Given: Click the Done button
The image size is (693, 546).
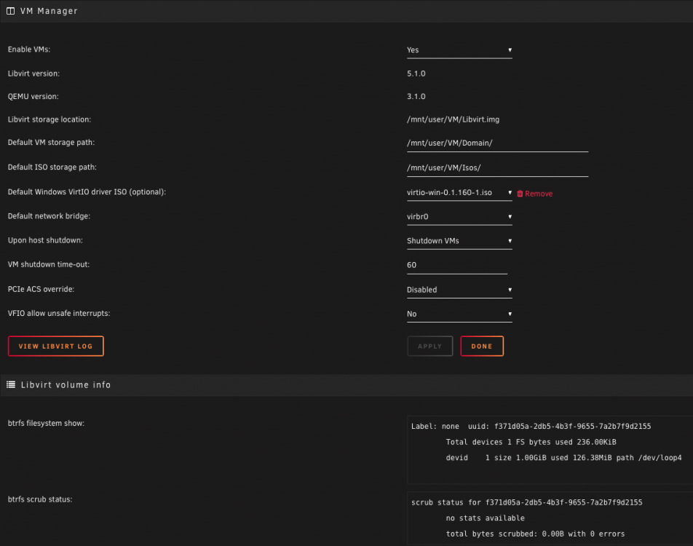Looking at the screenshot, I should [482, 347].
